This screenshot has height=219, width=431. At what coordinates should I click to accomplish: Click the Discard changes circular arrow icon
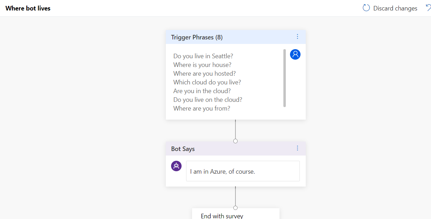tap(366, 8)
